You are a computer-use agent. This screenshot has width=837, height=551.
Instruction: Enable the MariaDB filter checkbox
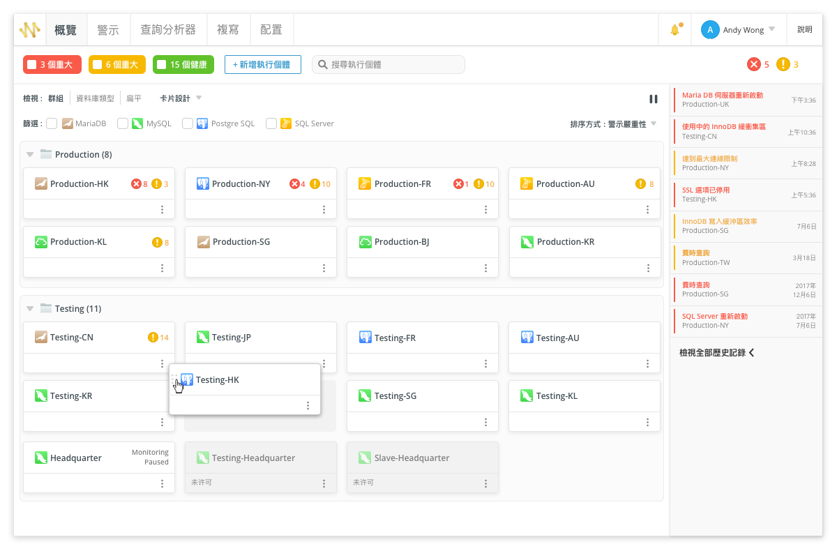52,123
